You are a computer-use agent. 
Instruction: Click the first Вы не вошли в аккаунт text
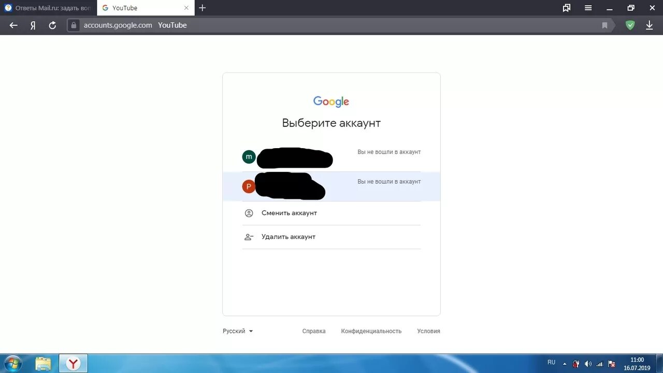pyautogui.click(x=389, y=152)
